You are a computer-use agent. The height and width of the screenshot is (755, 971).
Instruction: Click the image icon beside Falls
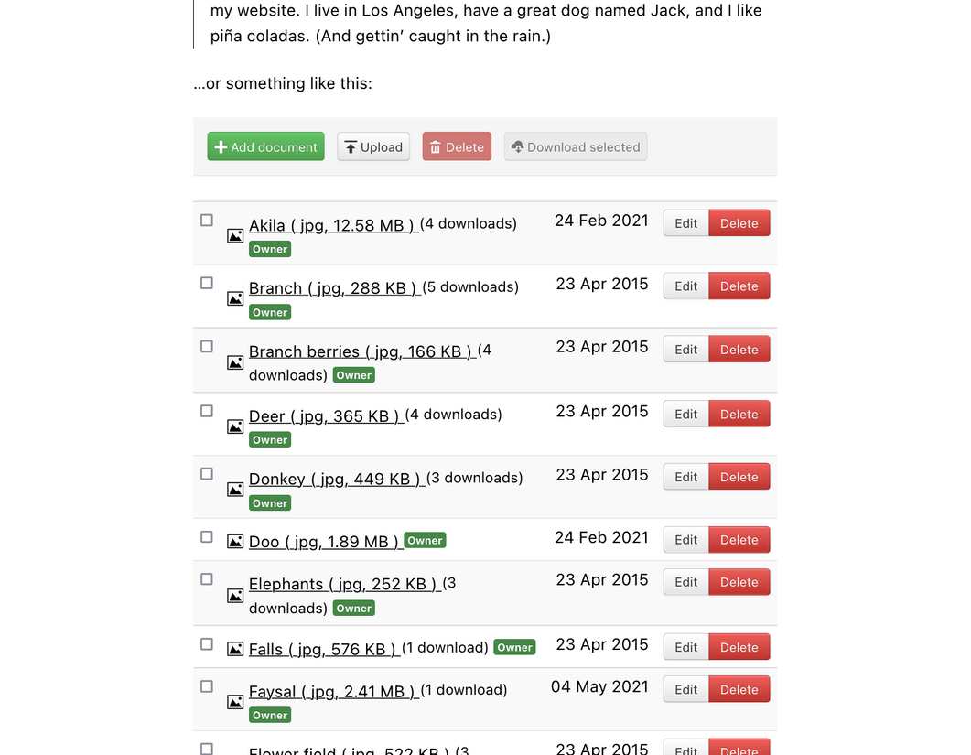point(234,649)
